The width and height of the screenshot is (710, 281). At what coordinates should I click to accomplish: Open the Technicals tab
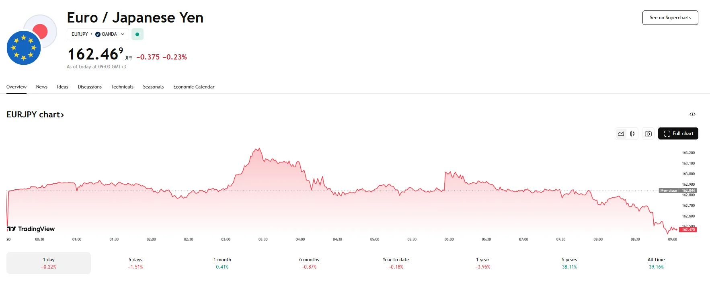point(122,87)
